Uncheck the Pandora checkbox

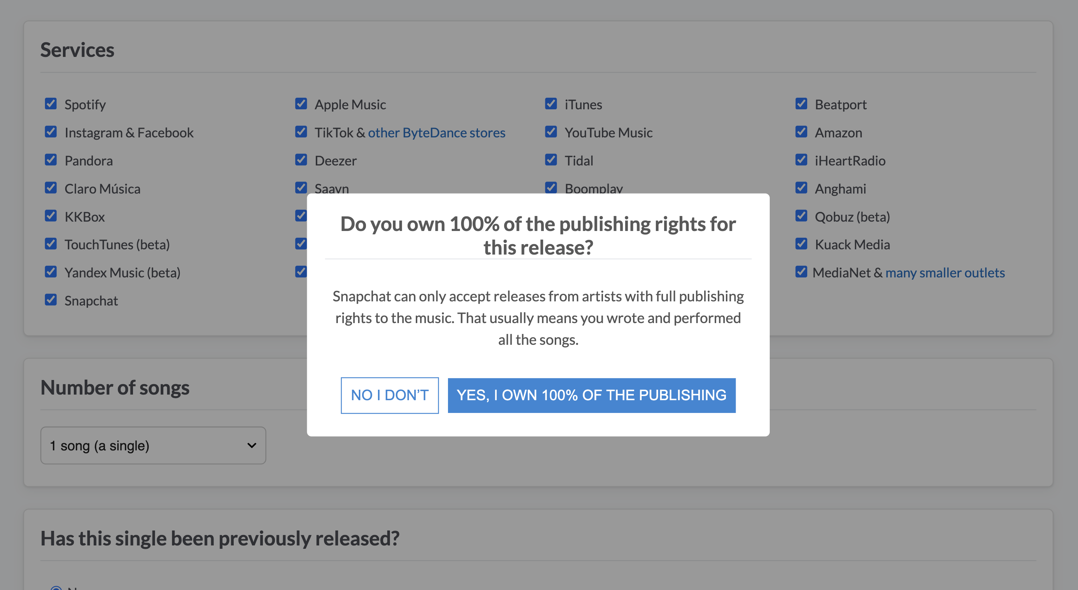pyautogui.click(x=51, y=160)
